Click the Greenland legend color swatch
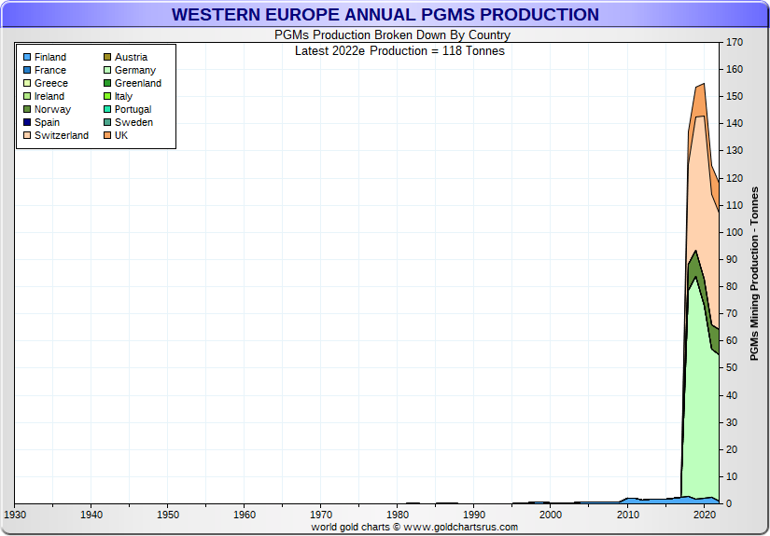The width and height of the screenshot is (770, 536). click(x=106, y=83)
